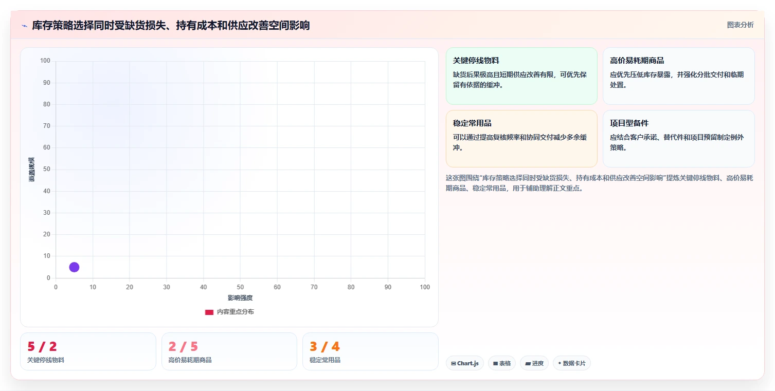Click the x-axis tick label 50
The image size is (775, 391).
[240, 287]
